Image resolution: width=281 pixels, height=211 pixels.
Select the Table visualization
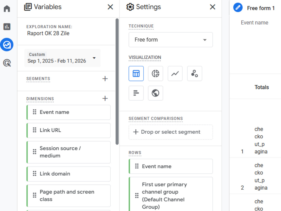[136, 73]
